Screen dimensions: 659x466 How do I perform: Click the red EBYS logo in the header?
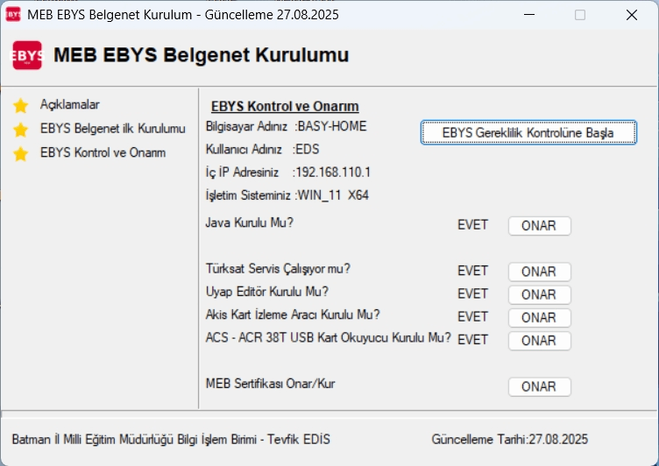pyautogui.click(x=26, y=55)
